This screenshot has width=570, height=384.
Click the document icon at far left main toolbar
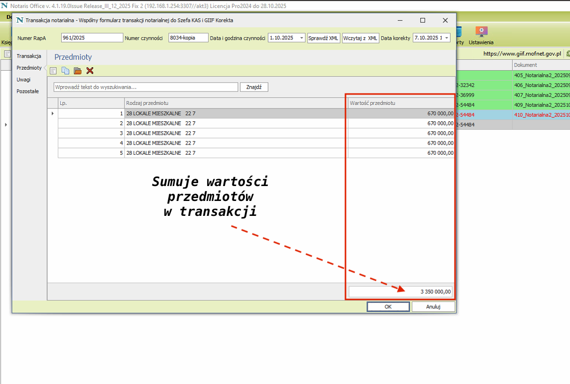pyautogui.click(x=7, y=54)
